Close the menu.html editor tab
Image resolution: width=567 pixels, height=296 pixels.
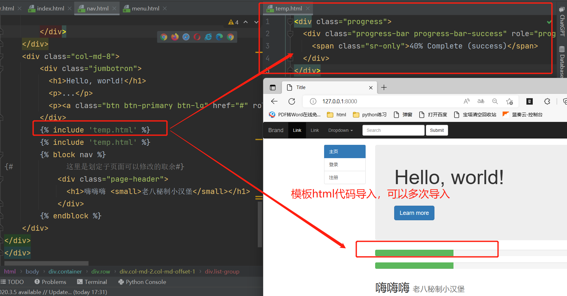click(x=165, y=9)
